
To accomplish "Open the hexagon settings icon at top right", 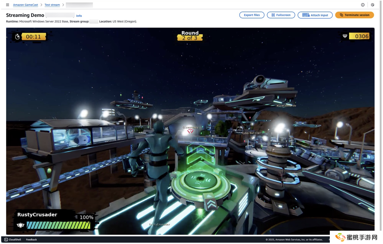I will pyautogui.click(x=372, y=5).
